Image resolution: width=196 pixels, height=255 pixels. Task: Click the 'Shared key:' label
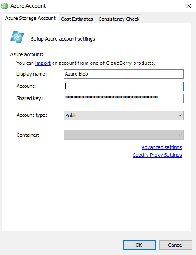click(x=29, y=98)
